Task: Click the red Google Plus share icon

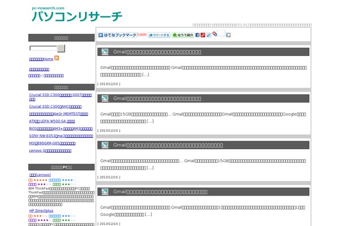Action: point(203,35)
